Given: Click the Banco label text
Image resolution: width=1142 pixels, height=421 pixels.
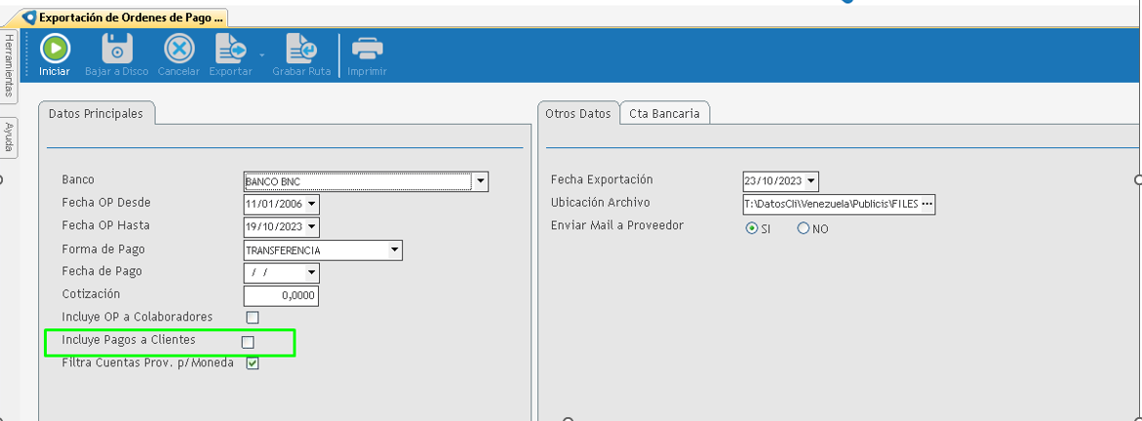Looking at the screenshot, I should (x=78, y=179).
